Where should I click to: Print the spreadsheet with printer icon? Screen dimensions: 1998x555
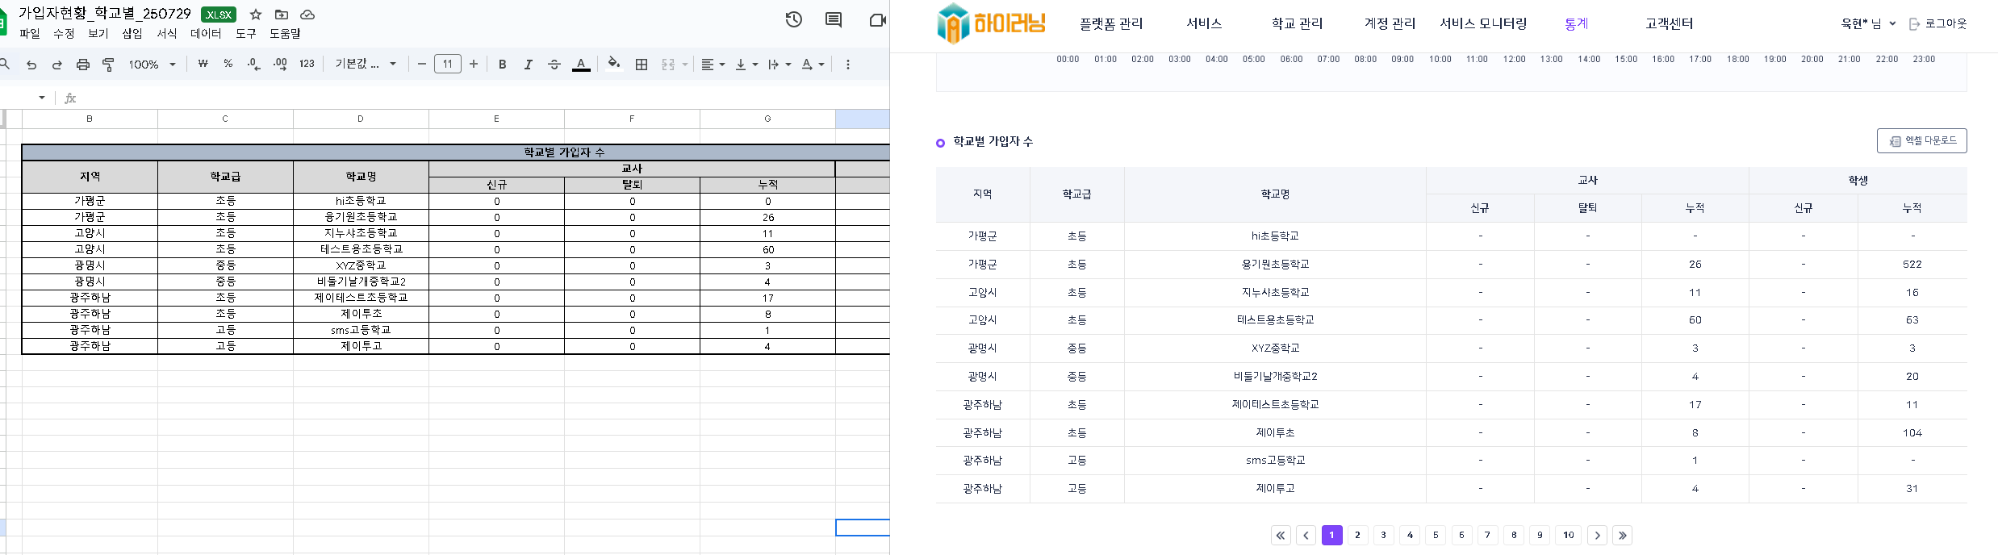(83, 65)
